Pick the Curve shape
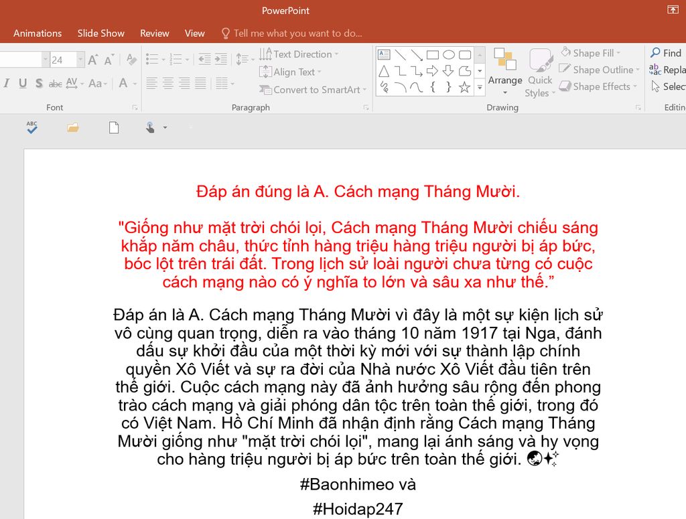The width and height of the screenshot is (686, 519). 417,87
